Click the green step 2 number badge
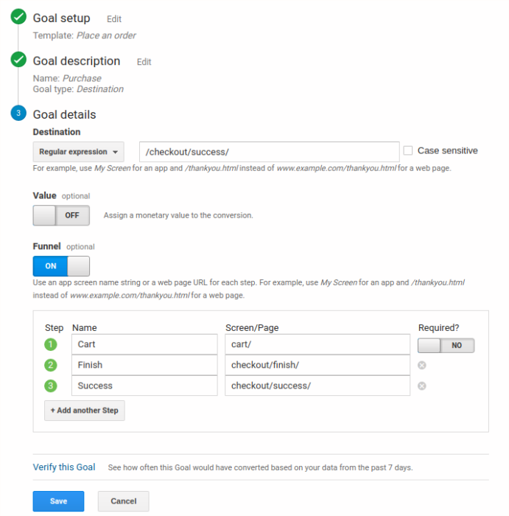This screenshot has width=509, height=516. (x=51, y=365)
